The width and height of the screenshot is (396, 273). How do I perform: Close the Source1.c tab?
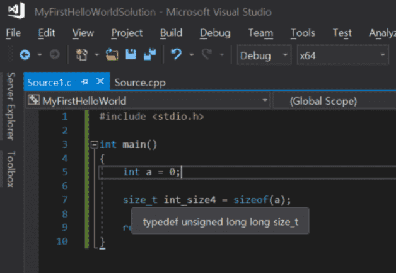click(100, 82)
